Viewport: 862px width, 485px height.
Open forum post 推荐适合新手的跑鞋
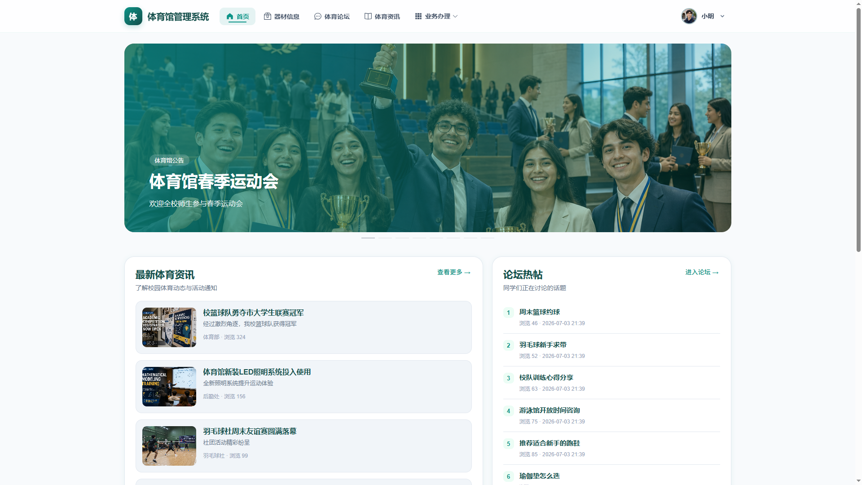[550, 443]
